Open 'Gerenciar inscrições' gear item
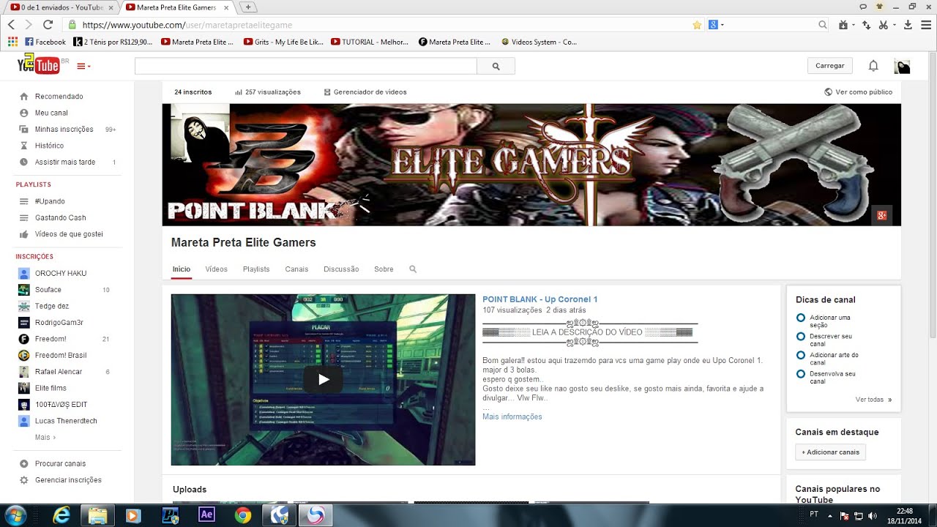Screen dimensions: 937x527 tap(67, 480)
